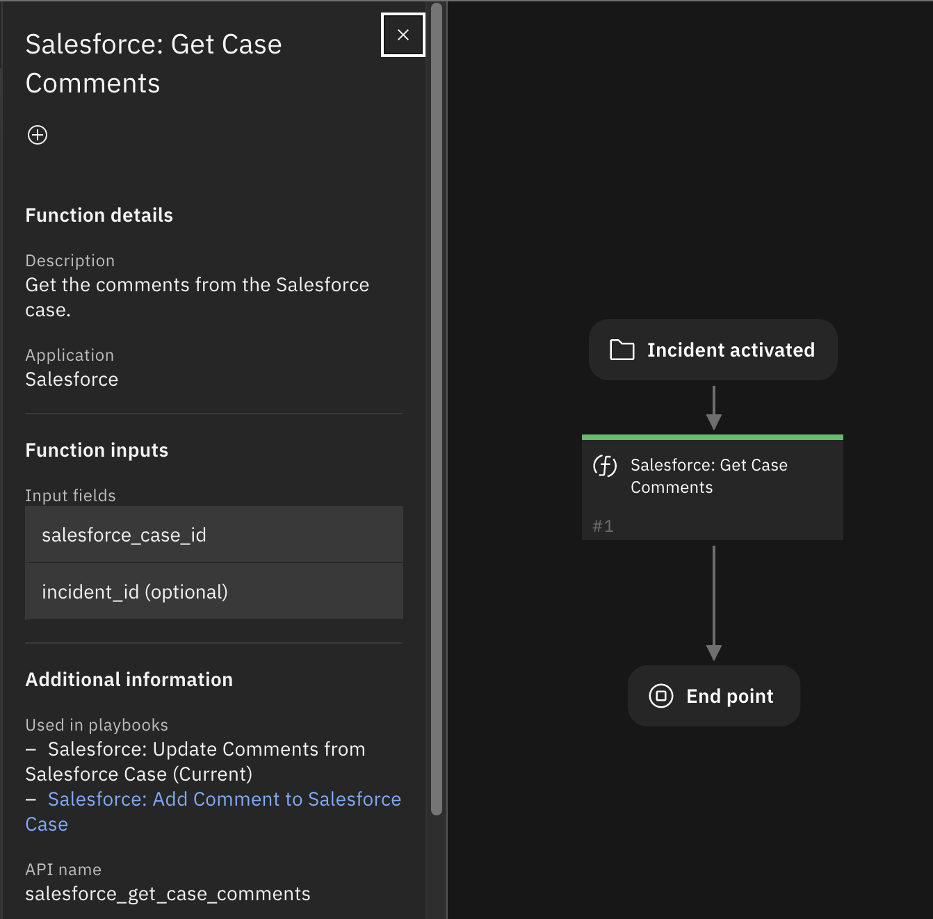Click the 'Function details' heading
Viewport: 933px width, 919px height.
tap(99, 215)
